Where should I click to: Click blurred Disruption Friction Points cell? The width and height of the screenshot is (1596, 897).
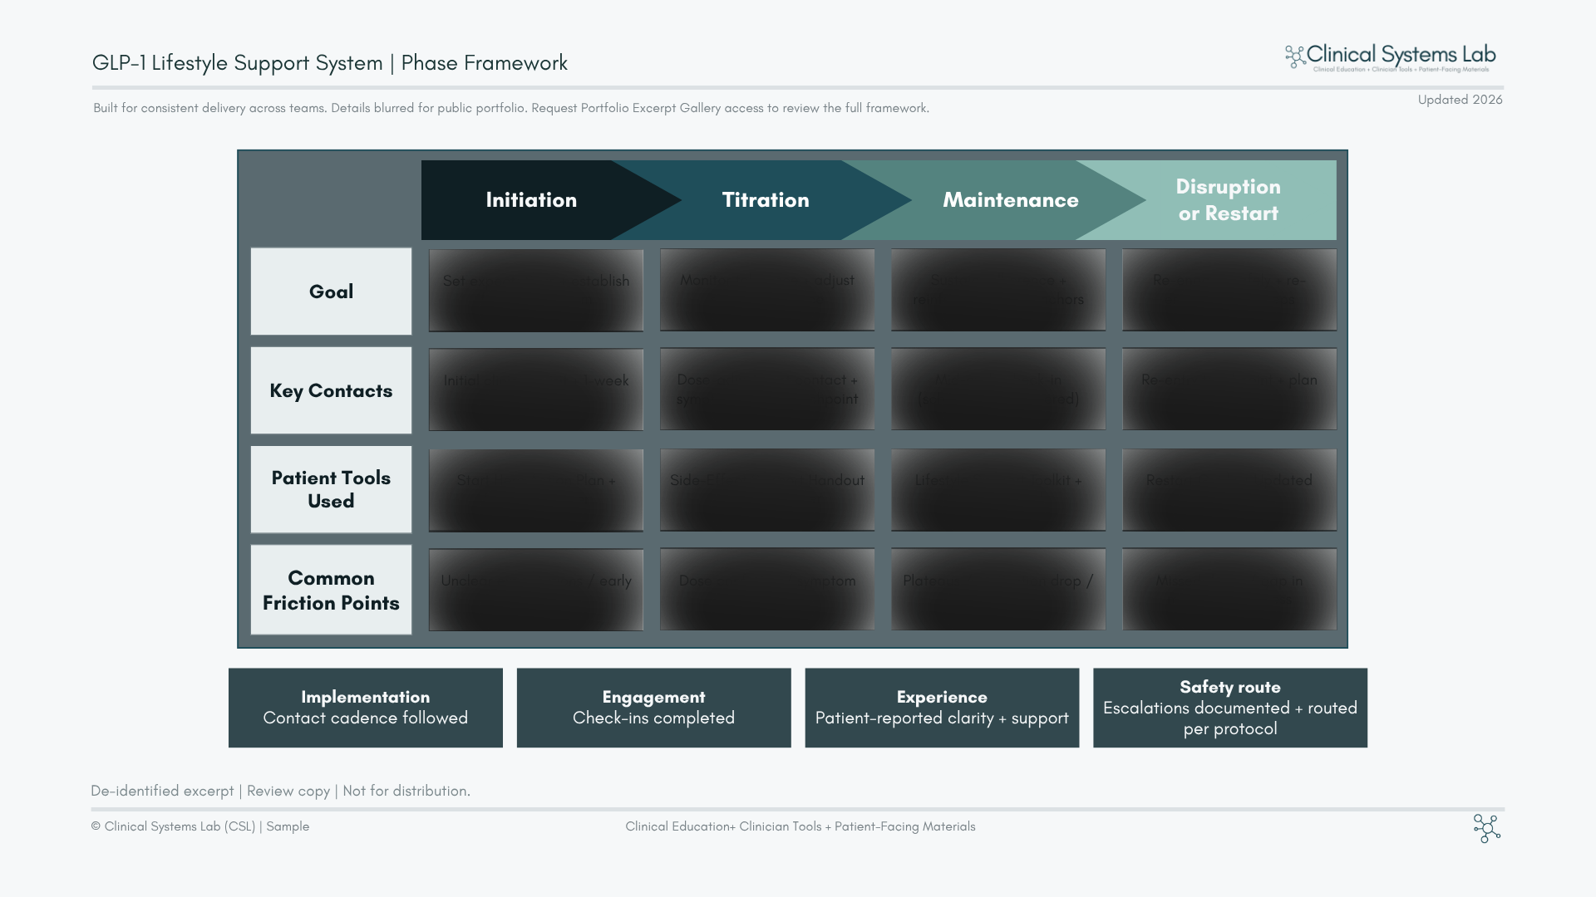point(1229,590)
